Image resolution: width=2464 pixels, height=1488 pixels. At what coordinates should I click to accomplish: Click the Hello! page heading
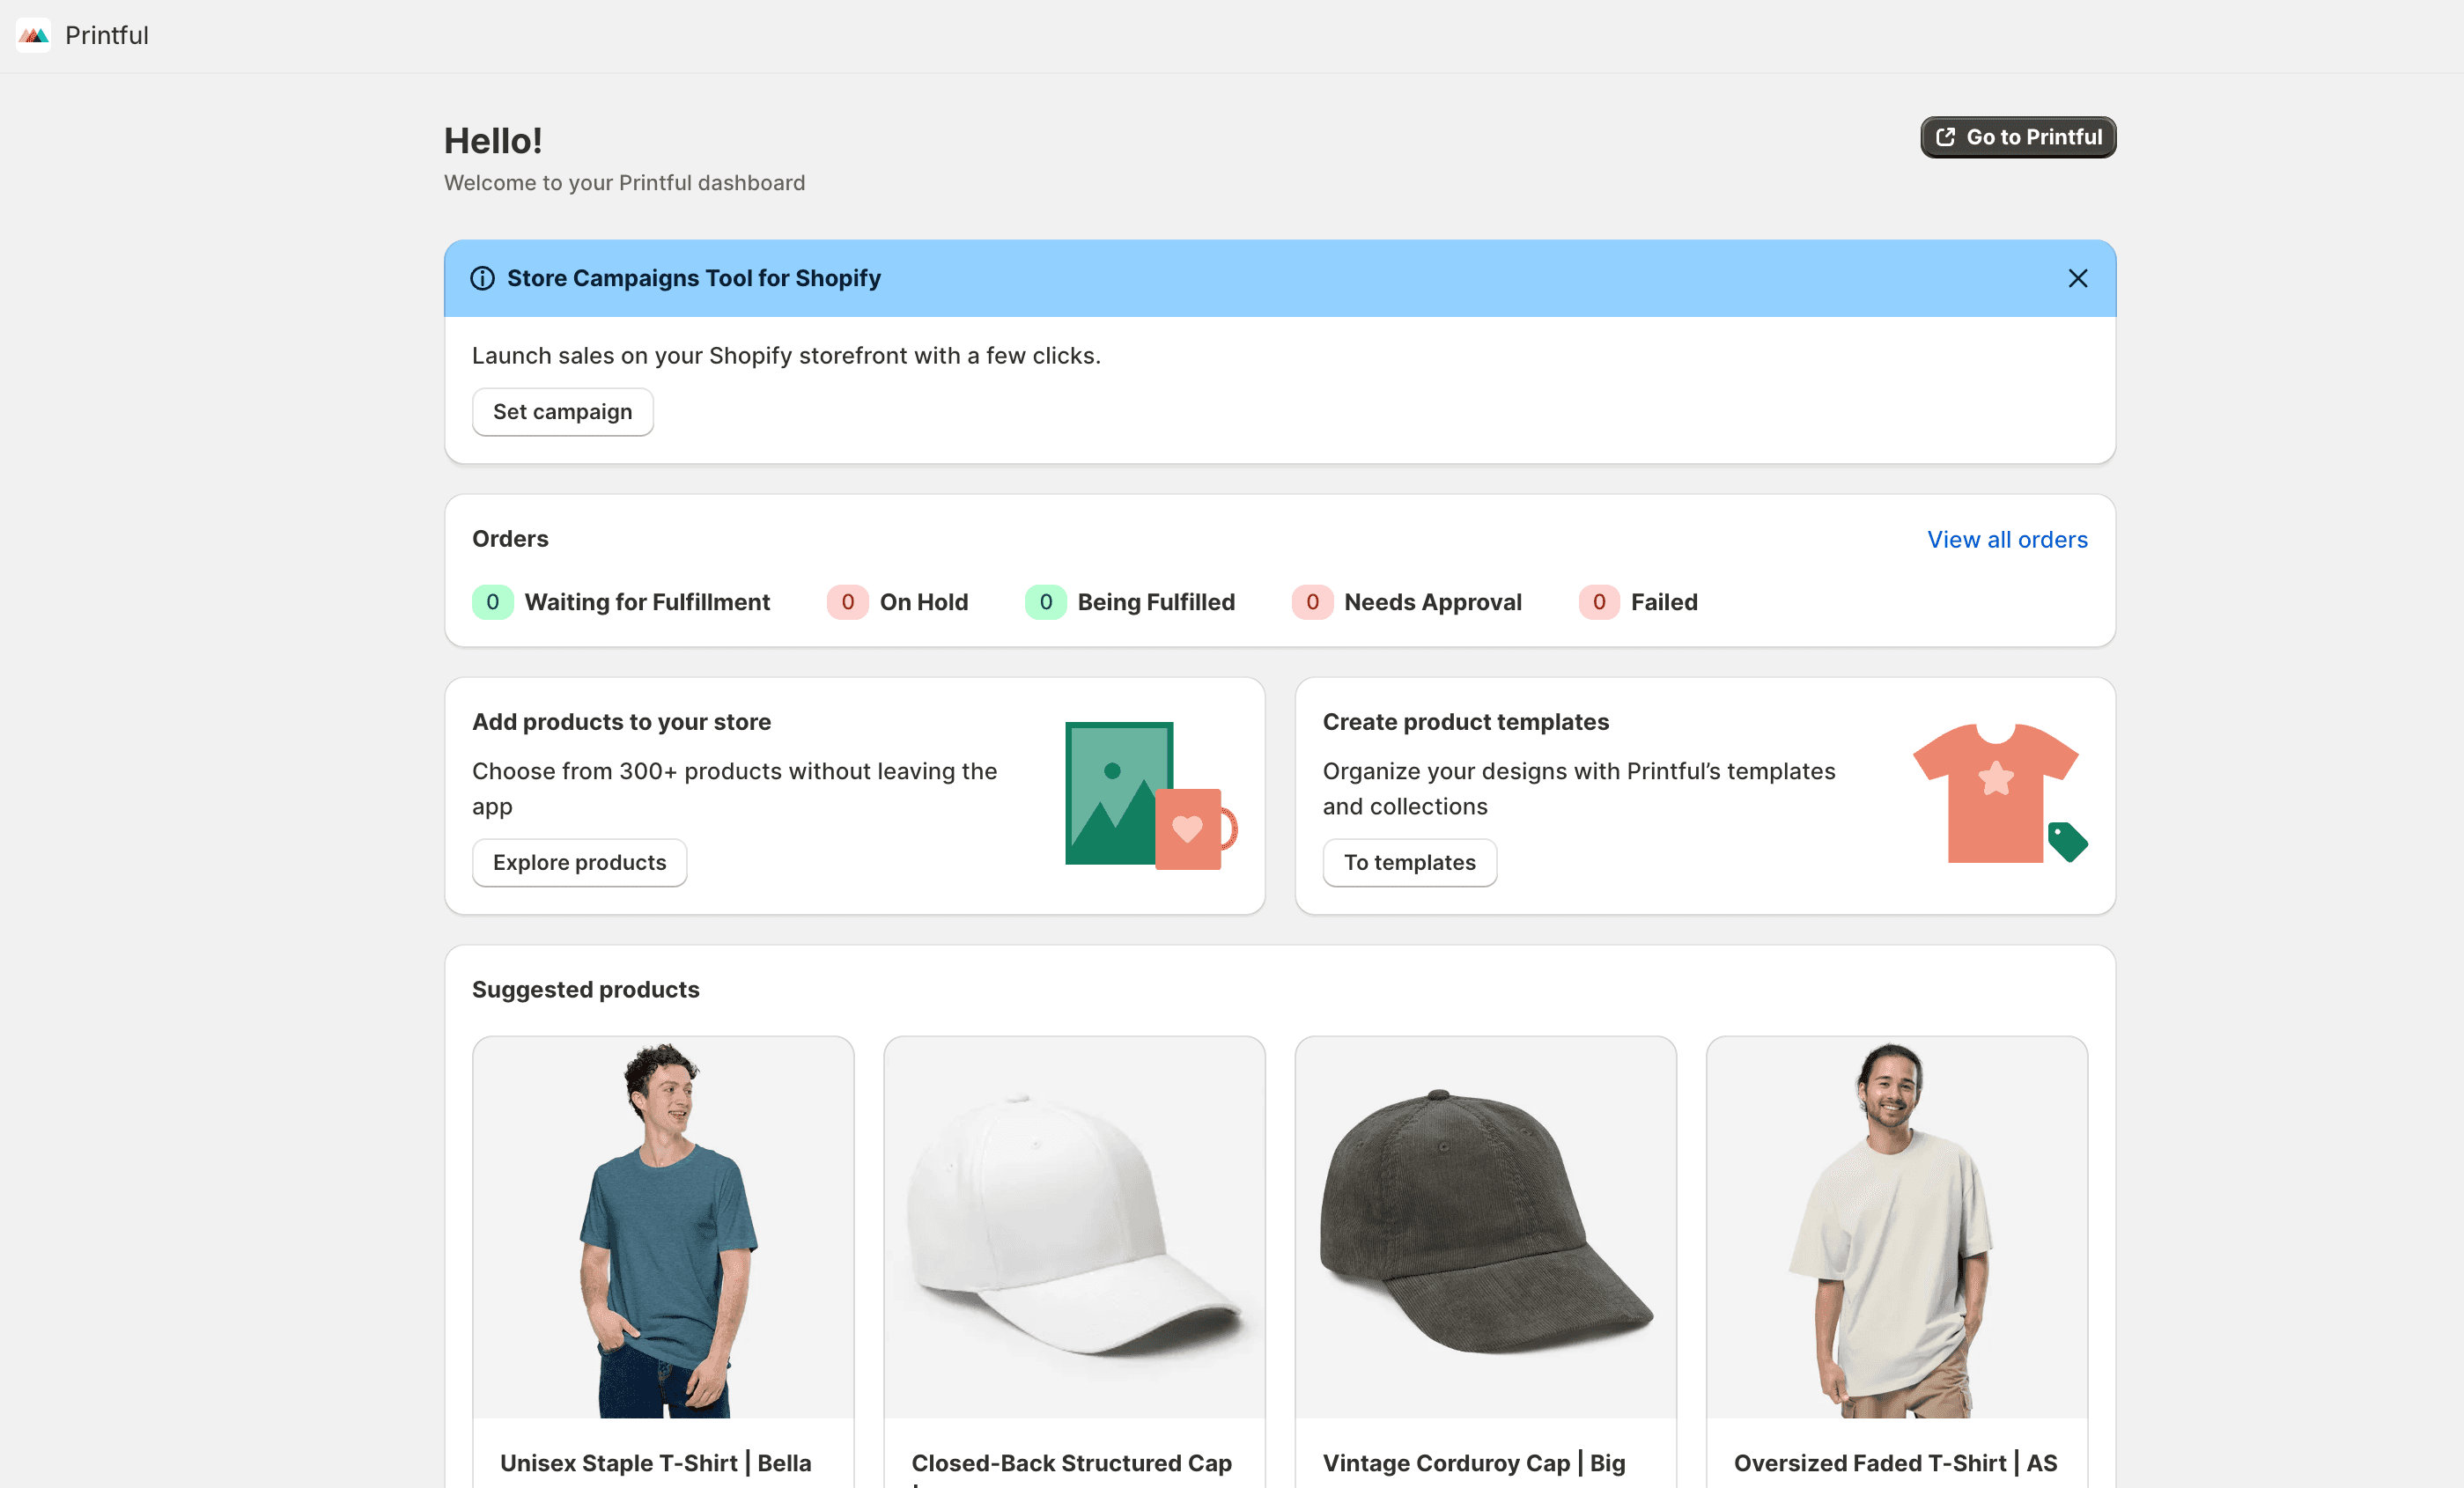tap(493, 141)
